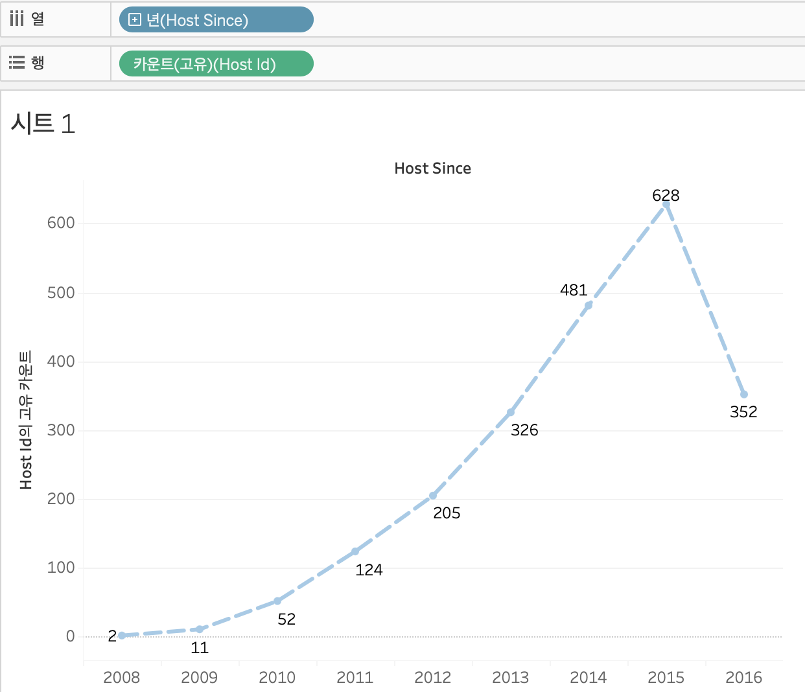The width and height of the screenshot is (805, 692).
Task: Click the rows shelf icon
Action: [17, 62]
